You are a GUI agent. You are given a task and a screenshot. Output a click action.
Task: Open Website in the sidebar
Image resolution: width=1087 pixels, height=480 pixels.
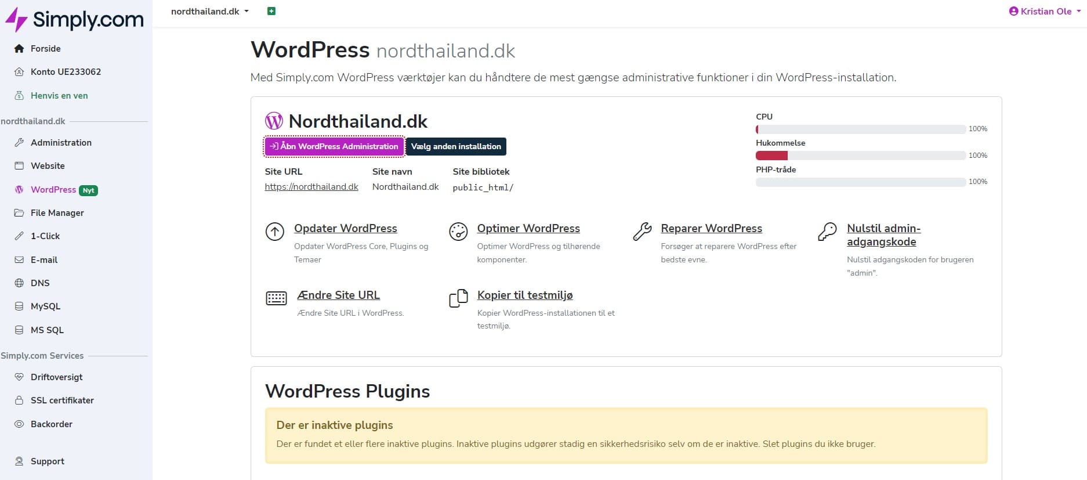point(48,166)
